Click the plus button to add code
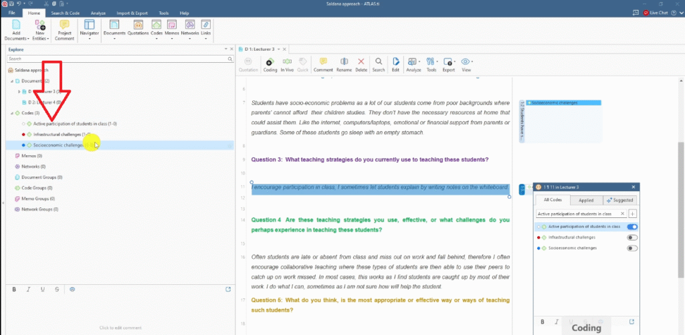The height and width of the screenshot is (335, 685). [633, 213]
